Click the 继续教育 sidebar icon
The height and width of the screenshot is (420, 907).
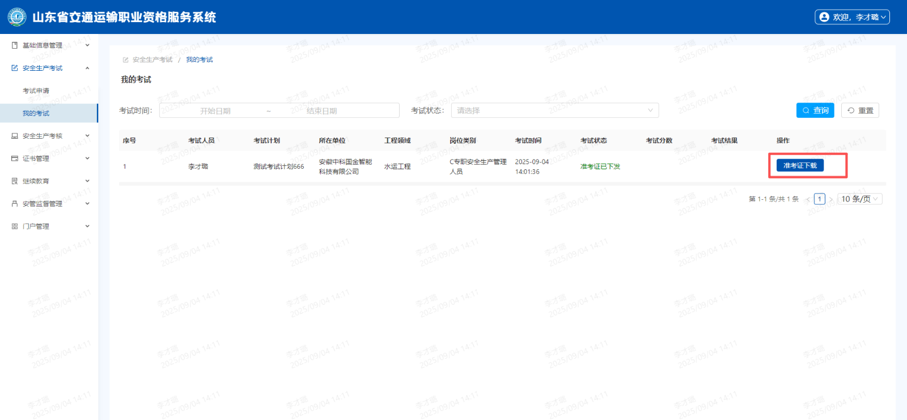point(15,181)
